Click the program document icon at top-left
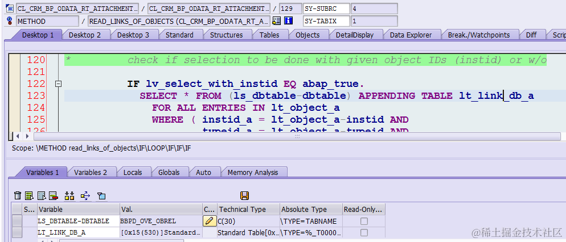 (x=10, y=8)
